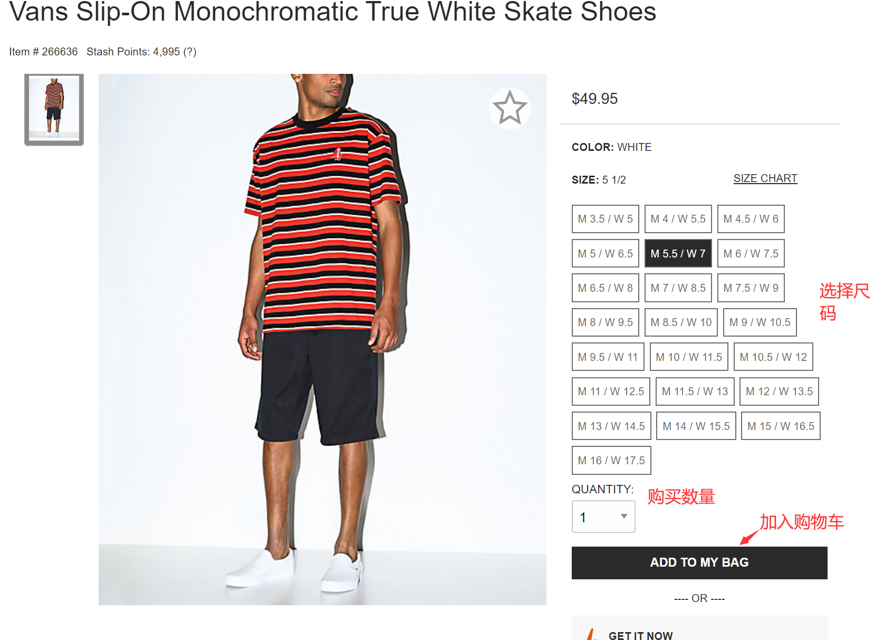884x640 pixels.
Task: Pick size M 10 / W 11.5
Action: [689, 357]
